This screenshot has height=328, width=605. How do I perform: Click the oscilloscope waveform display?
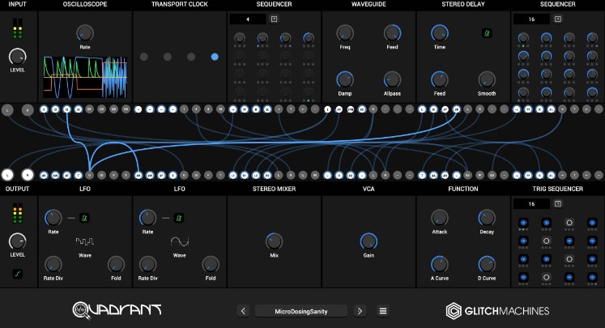click(85, 77)
